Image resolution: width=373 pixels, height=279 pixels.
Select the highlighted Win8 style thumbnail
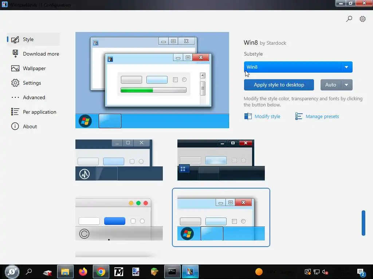221,217
